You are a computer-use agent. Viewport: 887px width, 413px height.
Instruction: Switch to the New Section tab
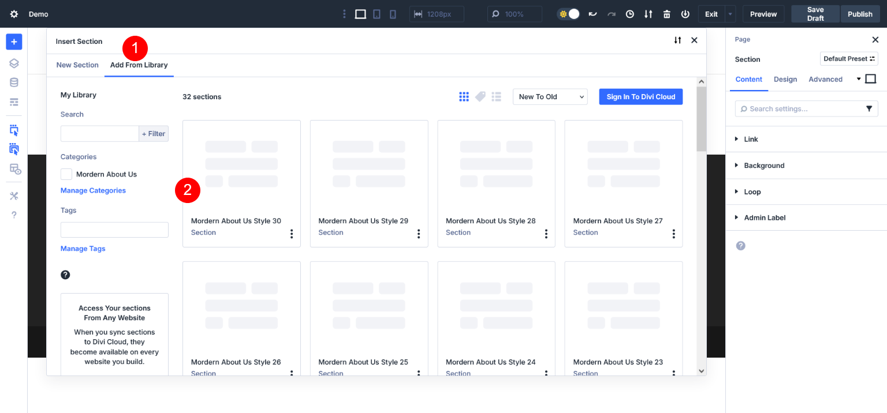(x=77, y=65)
